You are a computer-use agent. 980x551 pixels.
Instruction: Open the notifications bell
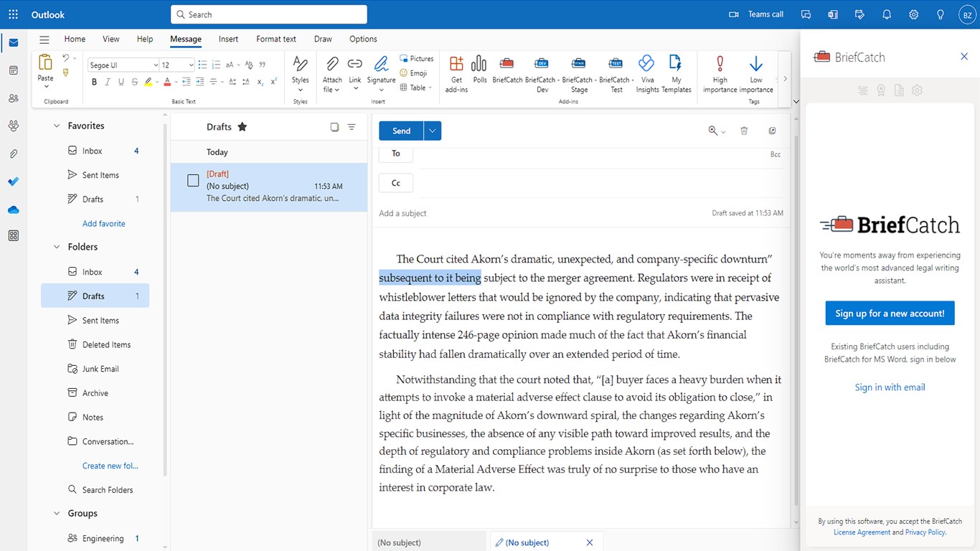tap(887, 14)
